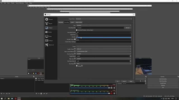Collapse the Recording Format dropdown
The width and height of the screenshot is (179, 100).
pos(104,32)
